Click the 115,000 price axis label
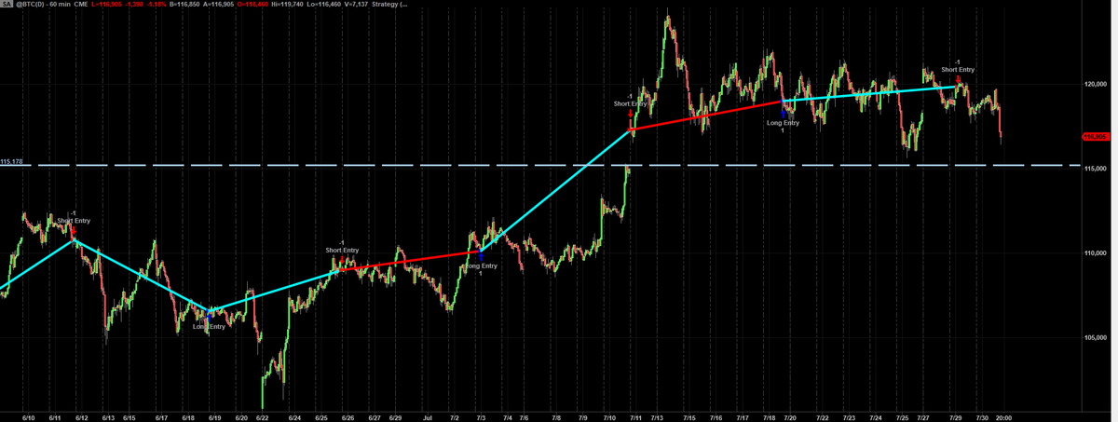1118x422 pixels. pos(1095,169)
